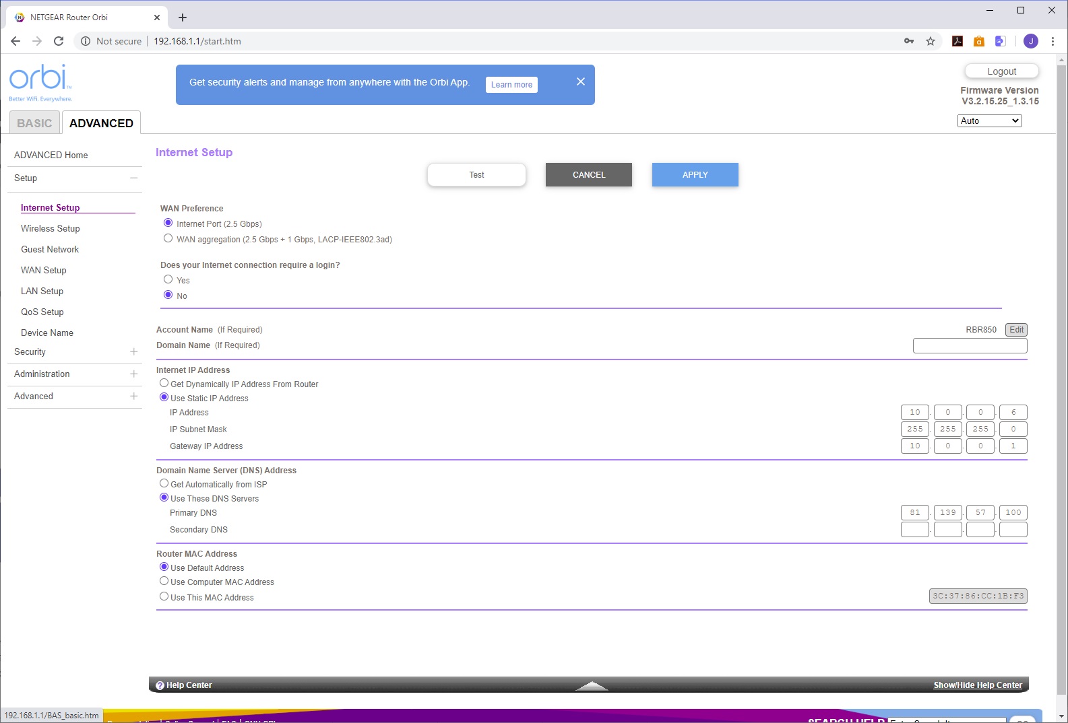
Task: Click Learn more in the banner
Action: (511, 84)
